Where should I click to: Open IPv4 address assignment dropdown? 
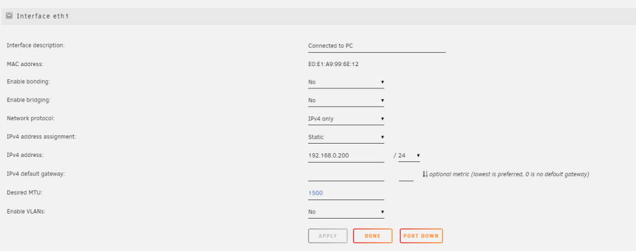click(x=346, y=137)
